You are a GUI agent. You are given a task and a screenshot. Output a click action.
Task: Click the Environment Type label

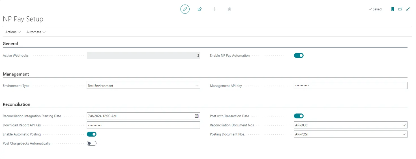click(x=16, y=86)
